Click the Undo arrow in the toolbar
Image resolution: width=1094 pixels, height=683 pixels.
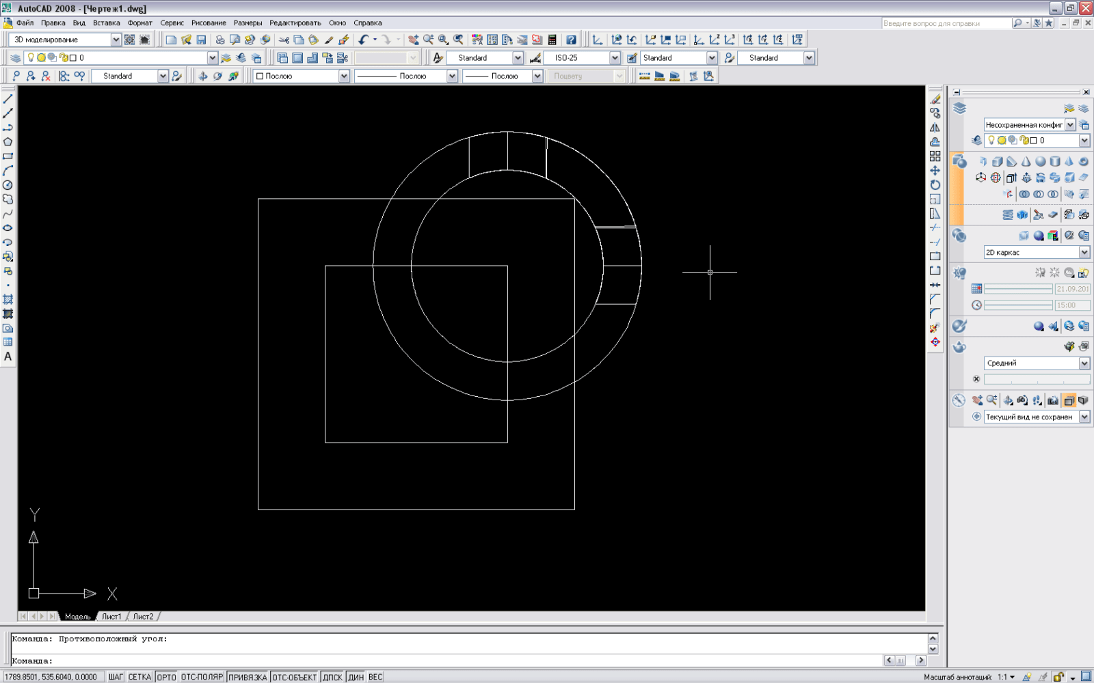pos(363,40)
